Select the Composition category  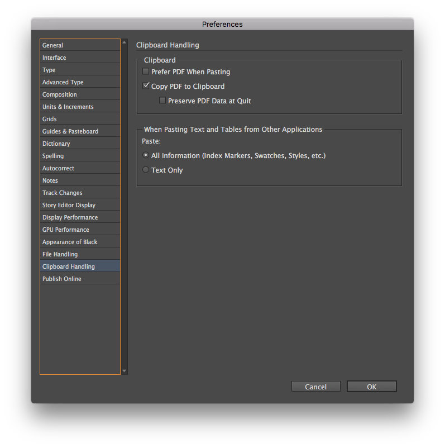point(80,94)
